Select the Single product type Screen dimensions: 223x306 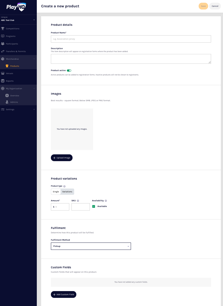coord(56,192)
